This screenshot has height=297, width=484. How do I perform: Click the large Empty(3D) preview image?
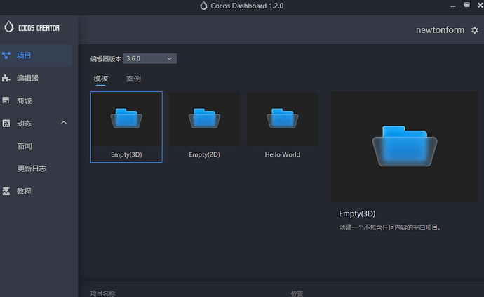(x=405, y=147)
